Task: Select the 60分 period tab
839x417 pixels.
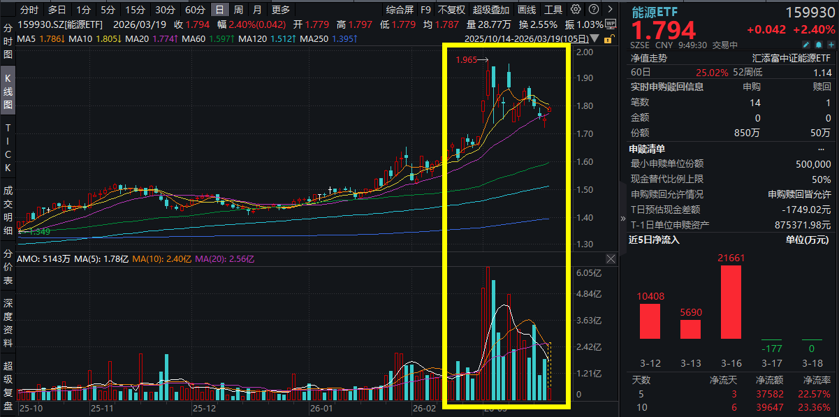Action: point(195,10)
